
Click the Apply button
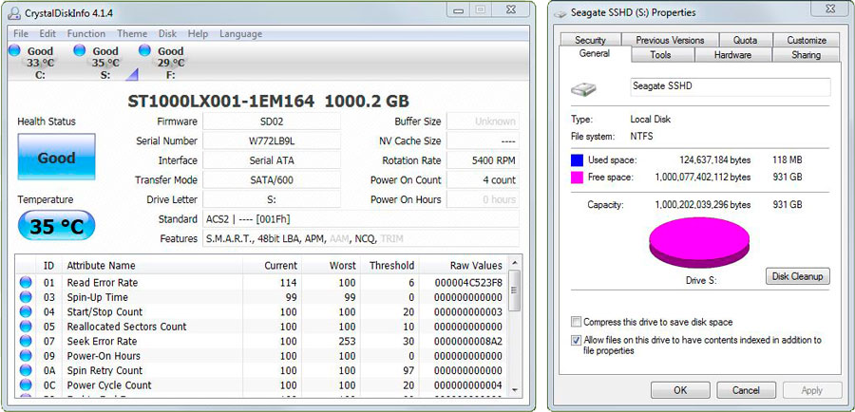pyautogui.click(x=812, y=390)
